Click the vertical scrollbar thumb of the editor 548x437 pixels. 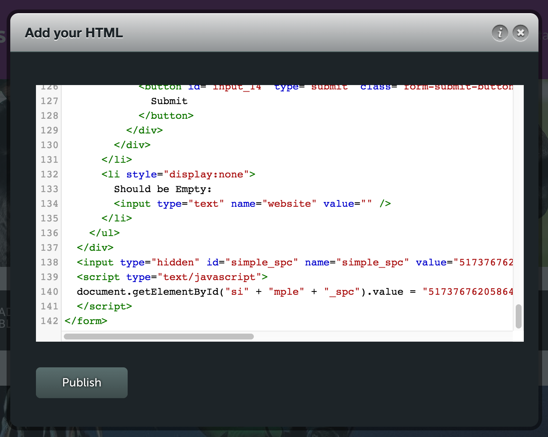pyautogui.click(x=518, y=316)
